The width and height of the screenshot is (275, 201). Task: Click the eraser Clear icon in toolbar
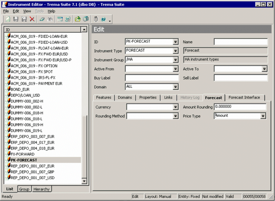pyautogui.click(x=42, y=19)
